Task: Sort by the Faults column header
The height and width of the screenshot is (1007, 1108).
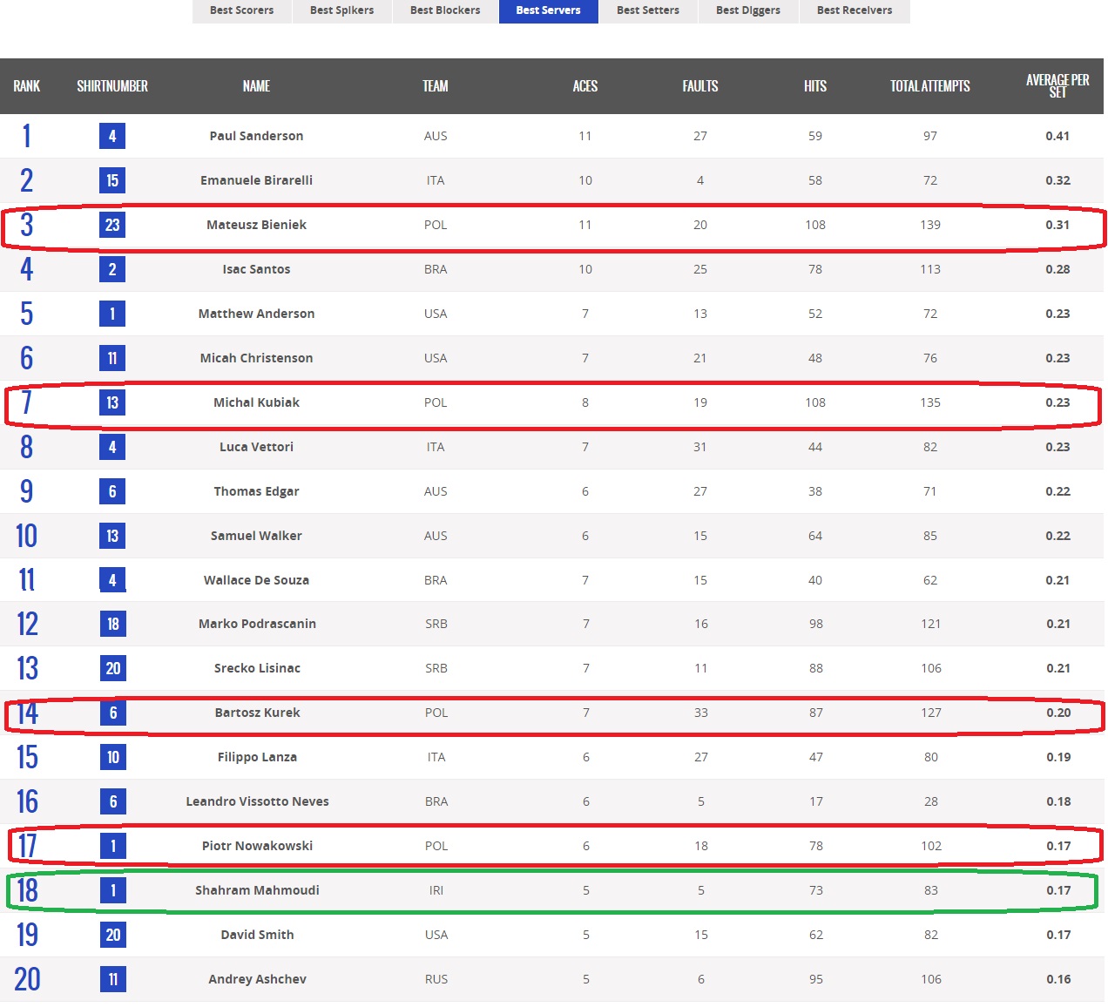Action: pos(699,86)
